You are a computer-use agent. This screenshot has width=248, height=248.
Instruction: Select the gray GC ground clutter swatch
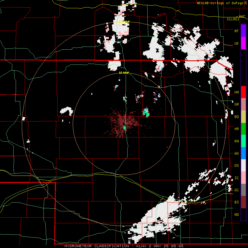coord(243,190)
